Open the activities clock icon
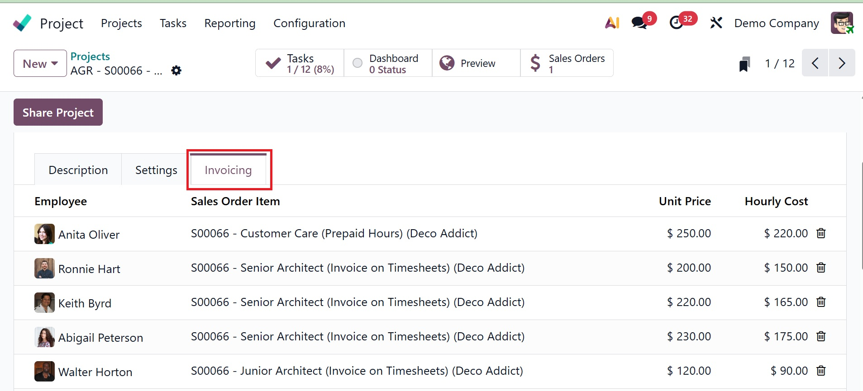The image size is (863, 391). point(676,23)
